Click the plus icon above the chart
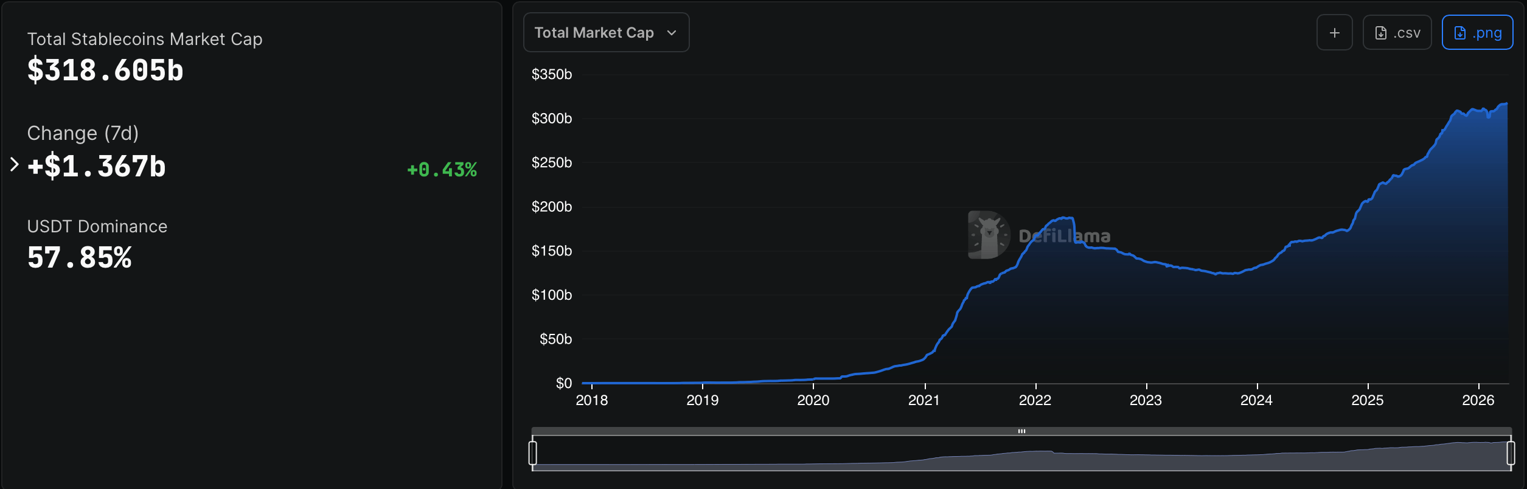Image resolution: width=1527 pixels, height=489 pixels. click(x=1334, y=32)
